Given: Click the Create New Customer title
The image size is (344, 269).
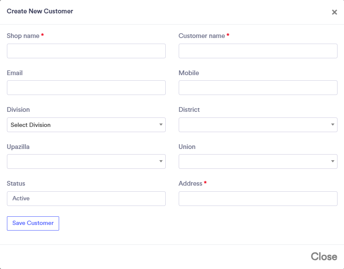Looking at the screenshot, I should pyautogui.click(x=40, y=11).
